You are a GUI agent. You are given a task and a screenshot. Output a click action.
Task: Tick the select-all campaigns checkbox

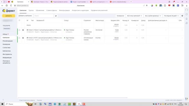point(19,20)
